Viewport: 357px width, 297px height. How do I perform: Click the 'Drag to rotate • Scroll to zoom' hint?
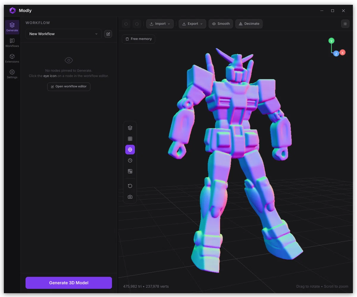point(322,286)
